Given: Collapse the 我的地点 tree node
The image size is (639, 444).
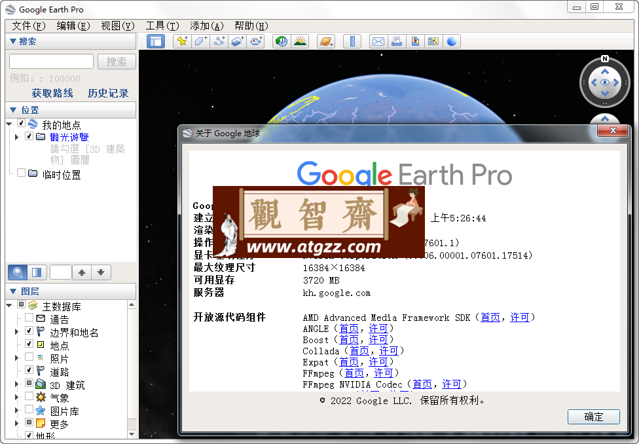Looking at the screenshot, I should (x=9, y=124).
